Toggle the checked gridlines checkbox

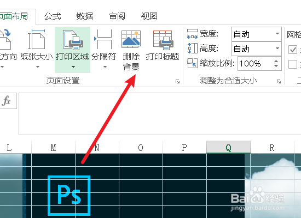[x=293, y=50]
